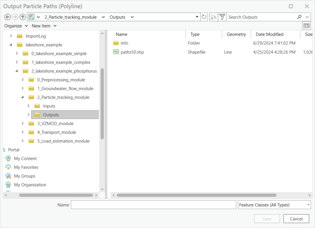The width and height of the screenshot is (315, 228).
Task: Open path history dropdown arrow
Action: (x=197, y=17)
